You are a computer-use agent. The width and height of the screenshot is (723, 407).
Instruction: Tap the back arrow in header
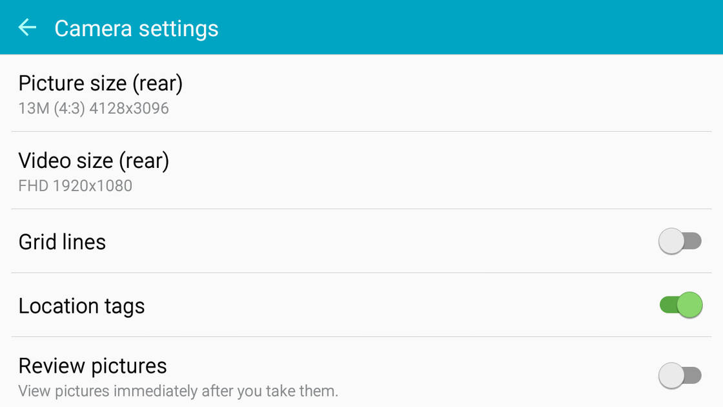pyautogui.click(x=27, y=28)
